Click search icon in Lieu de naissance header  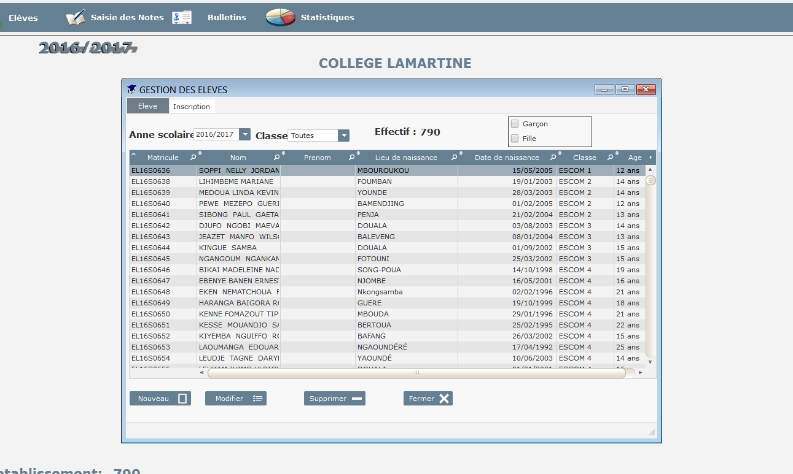coord(454,158)
